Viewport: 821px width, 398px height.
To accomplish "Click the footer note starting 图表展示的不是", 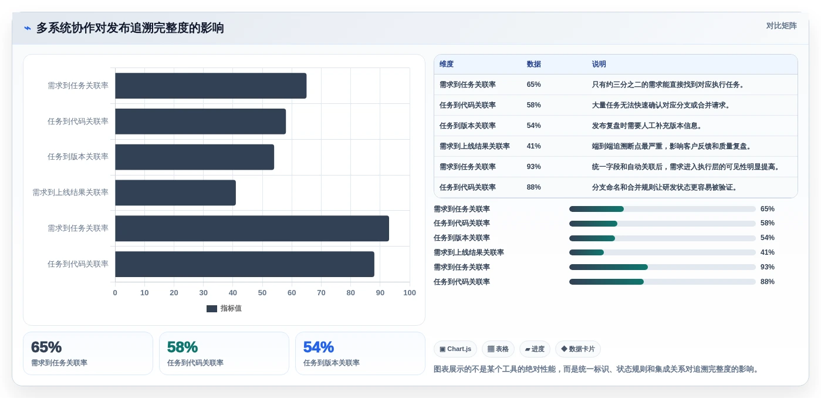I will 597,369.
